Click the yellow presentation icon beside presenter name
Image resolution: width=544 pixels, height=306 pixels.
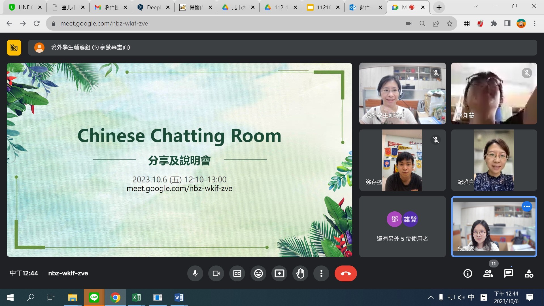[x=14, y=48]
